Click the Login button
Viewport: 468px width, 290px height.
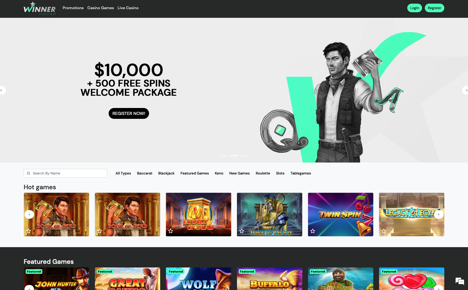[415, 8]
